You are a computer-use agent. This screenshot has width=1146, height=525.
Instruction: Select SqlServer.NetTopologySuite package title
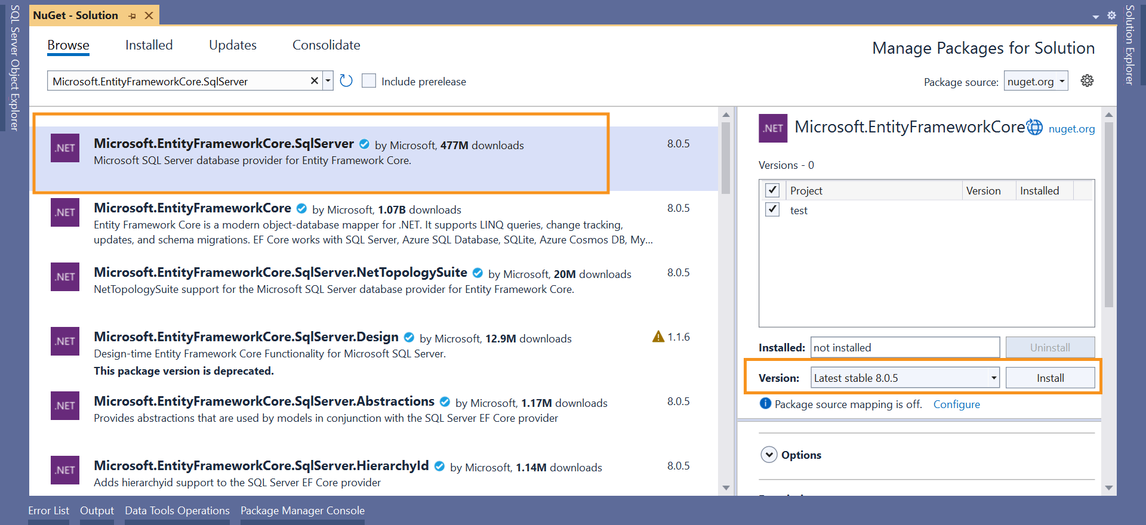(281, 272)
